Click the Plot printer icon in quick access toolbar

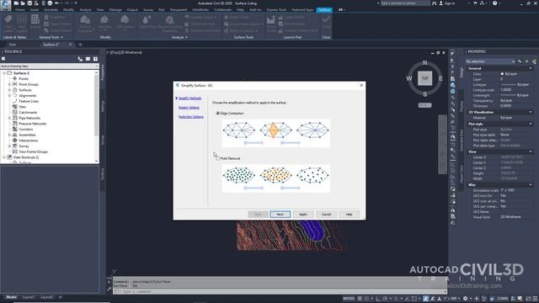pos(50,3)
